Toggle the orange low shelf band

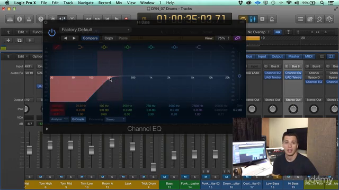click(x=81, y=47)
